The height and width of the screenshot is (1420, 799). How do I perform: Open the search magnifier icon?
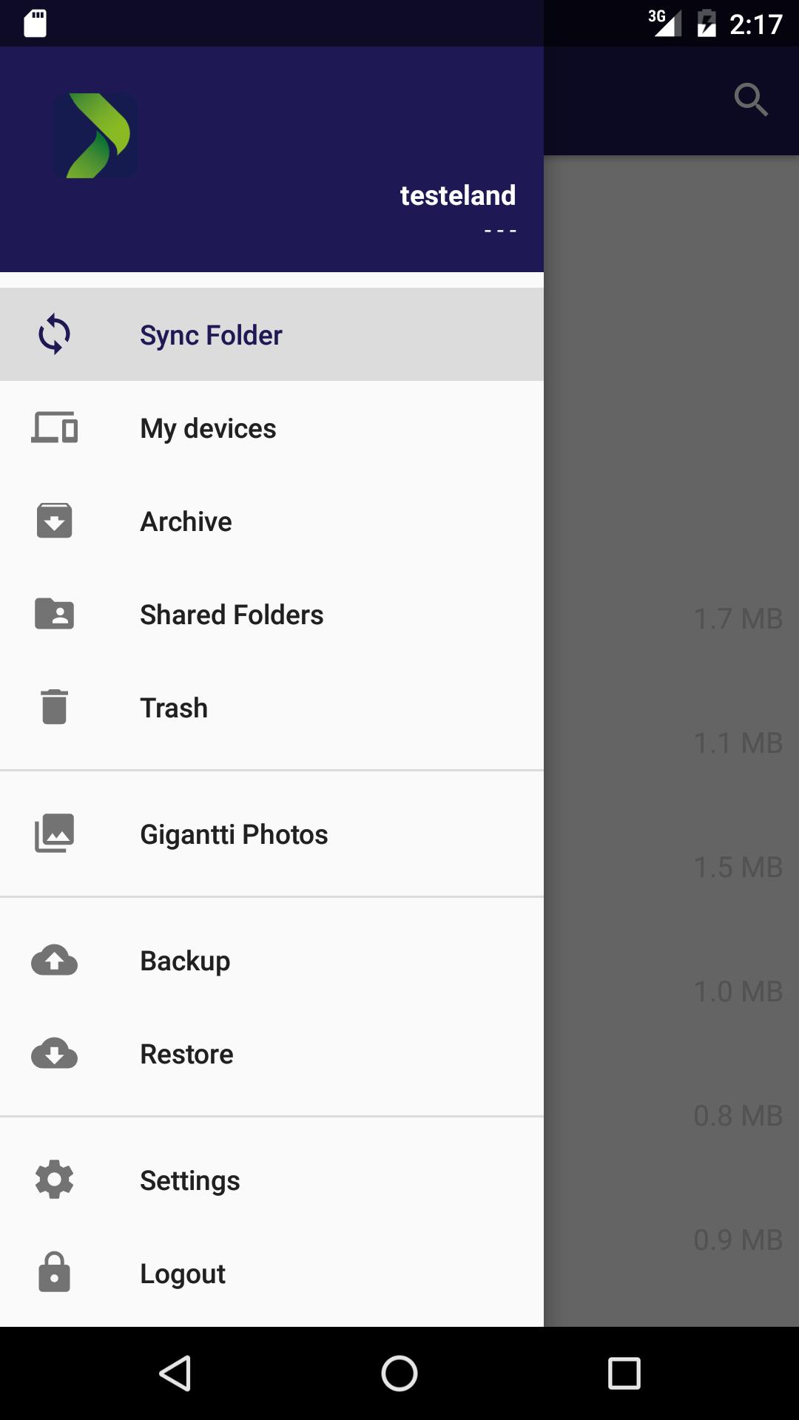coord(751,100)
